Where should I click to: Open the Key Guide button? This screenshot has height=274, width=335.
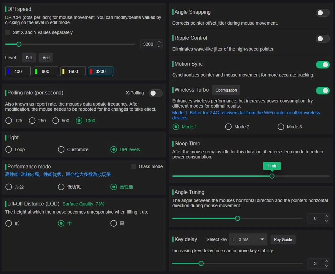283,239
